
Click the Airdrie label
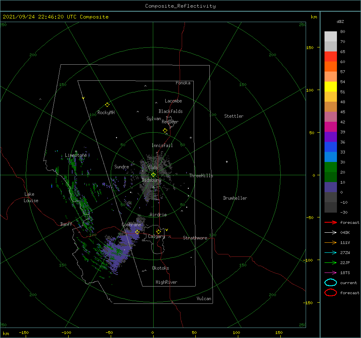(158, 215)
